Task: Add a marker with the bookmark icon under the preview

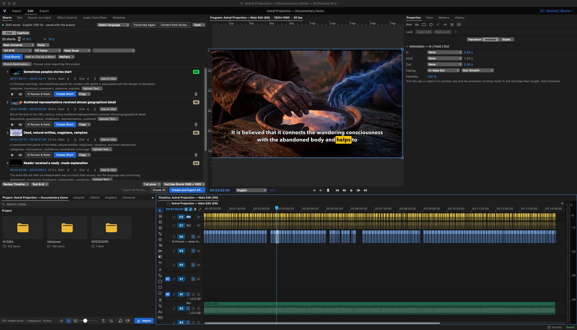Action: tap(328, 190)
